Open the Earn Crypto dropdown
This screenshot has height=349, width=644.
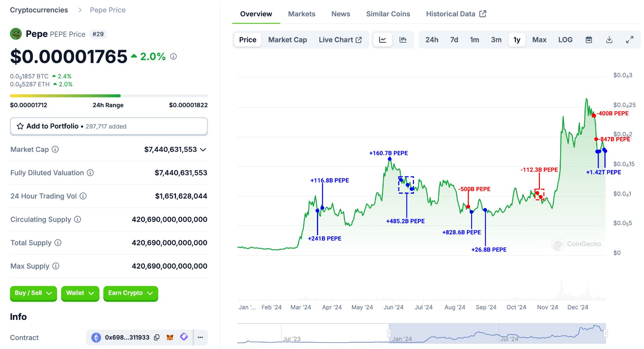click(x=131, y=293)
